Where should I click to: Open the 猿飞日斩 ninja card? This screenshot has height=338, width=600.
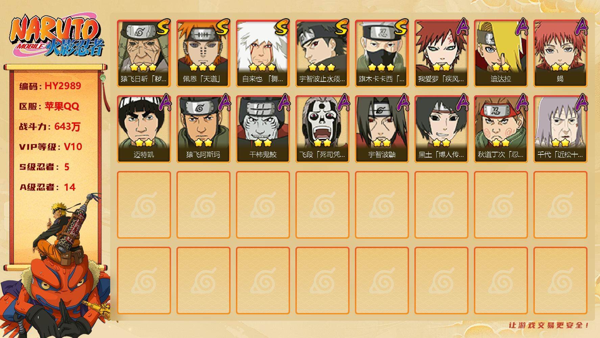pyautogui.click(x=144, y=53)
